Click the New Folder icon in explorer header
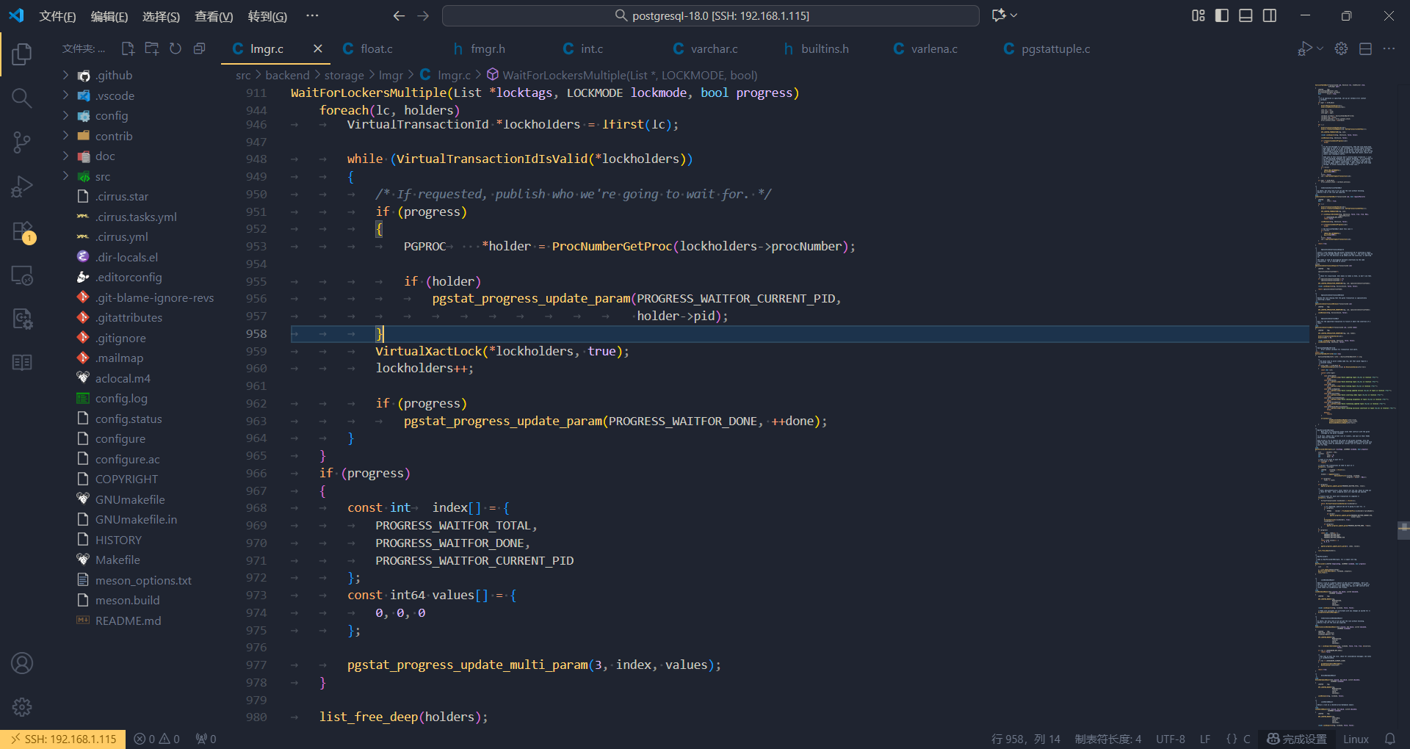The width and height of the screenshot is (1410, 749). (x=152, y=48)
